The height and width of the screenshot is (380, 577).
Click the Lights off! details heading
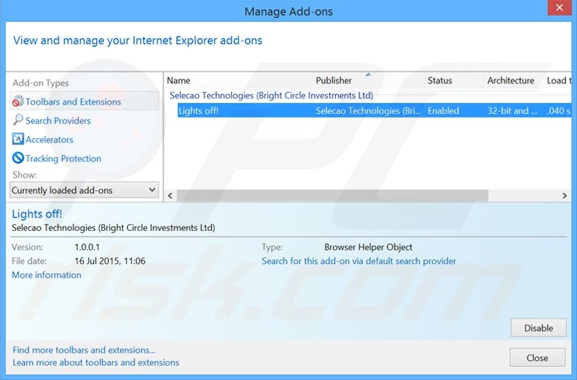coord(37,214)
